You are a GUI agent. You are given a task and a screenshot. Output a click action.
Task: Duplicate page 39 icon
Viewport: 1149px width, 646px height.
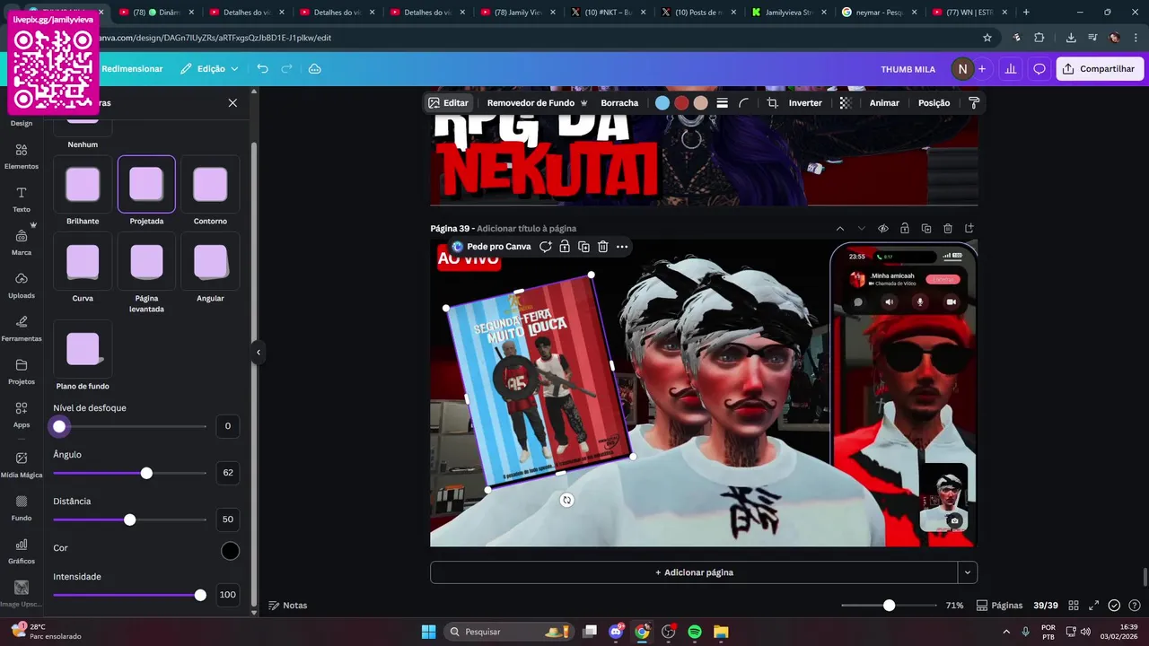point(926,229)
